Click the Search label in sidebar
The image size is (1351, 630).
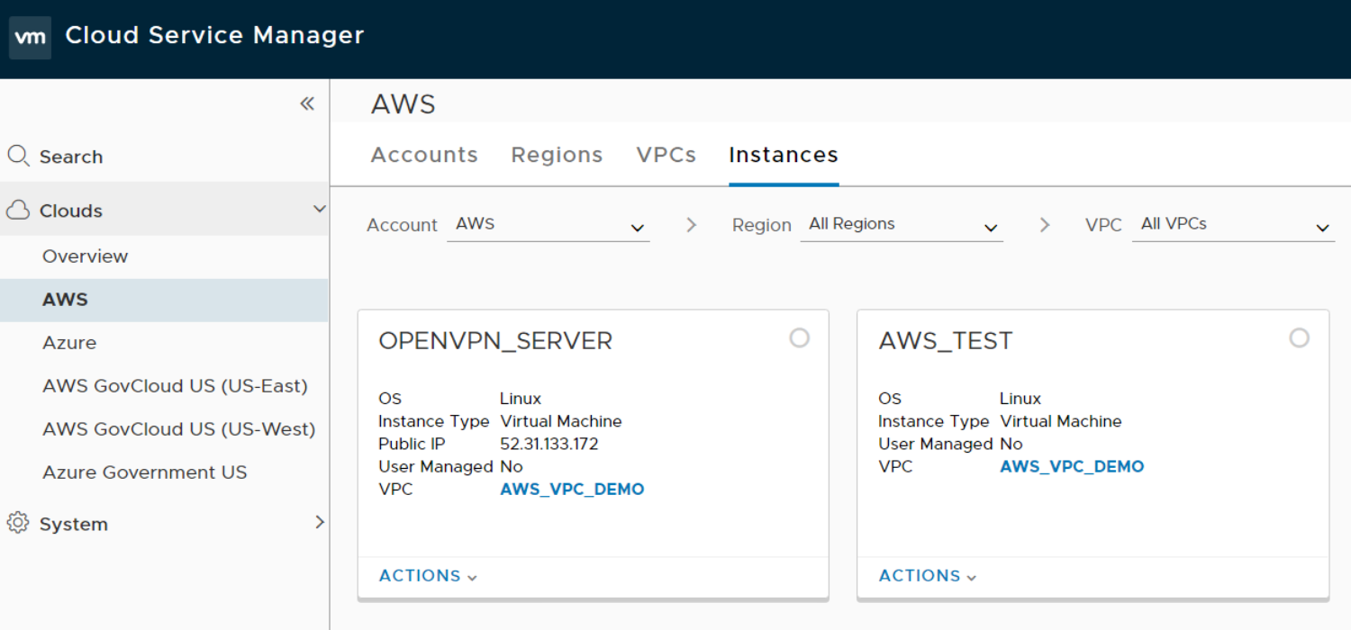click(71, 157)
